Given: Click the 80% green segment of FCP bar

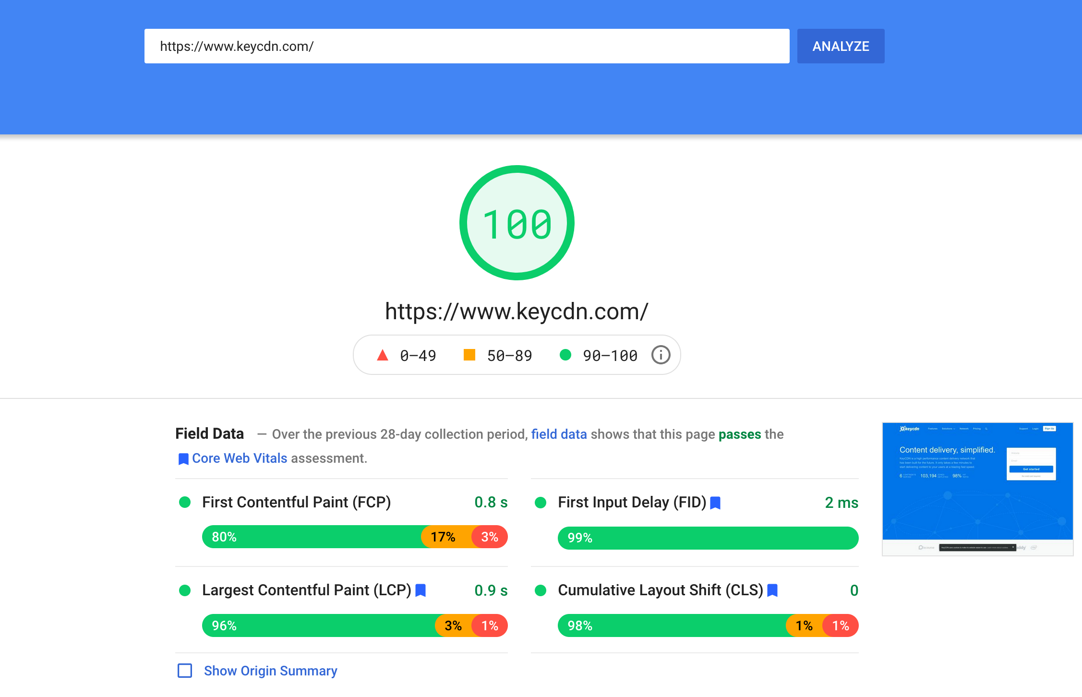Looking at the screenshot, I should [x=312, y=537].
